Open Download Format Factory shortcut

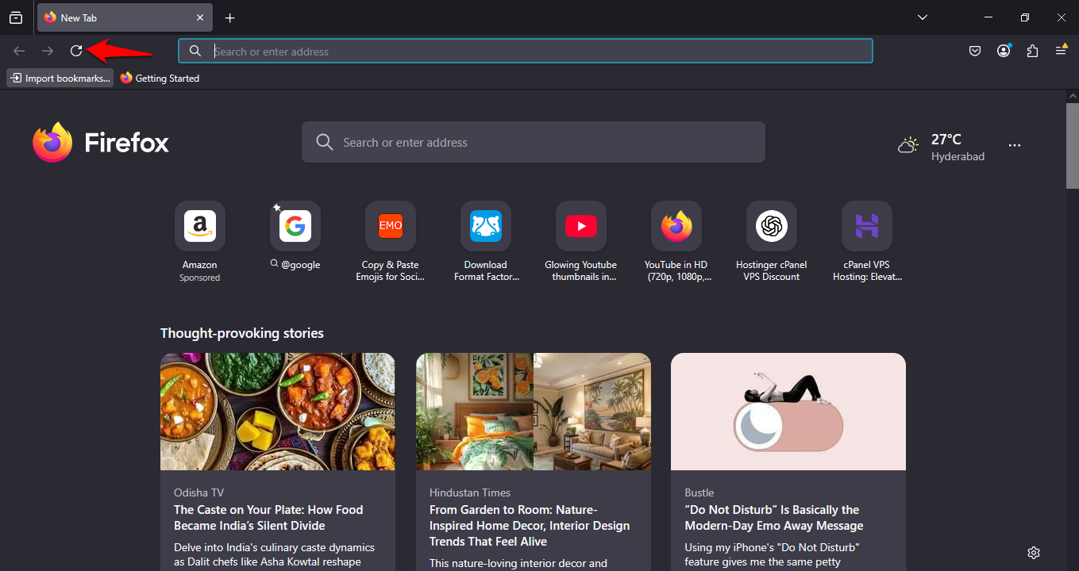[486, 242]
